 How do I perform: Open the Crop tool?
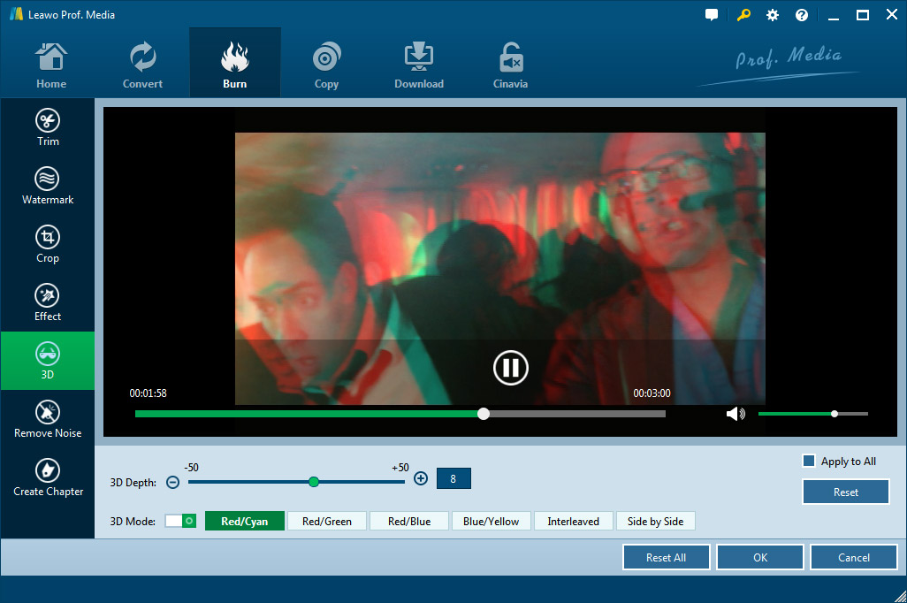click(x=48, y=244)
